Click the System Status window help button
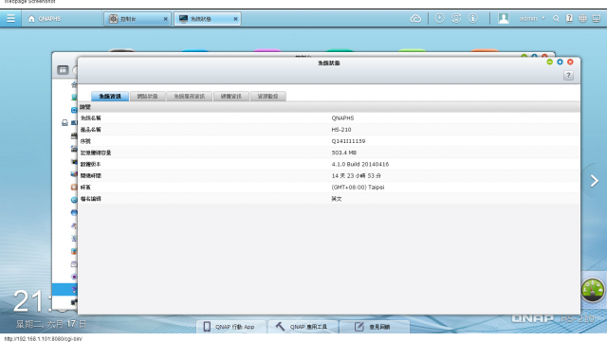The width and height of the screenshot is (607, 342). point(568,76)
